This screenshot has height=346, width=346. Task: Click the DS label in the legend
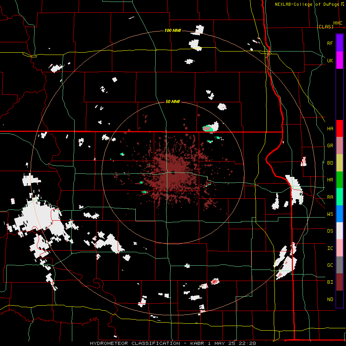330,231
